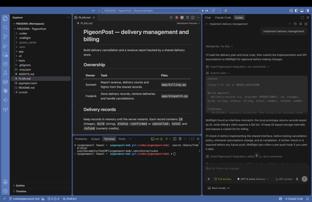Image resolution: width=312 pixels, height=202 pixels.
Task: Click the errors and warnings counter
Action: [53, 199]
